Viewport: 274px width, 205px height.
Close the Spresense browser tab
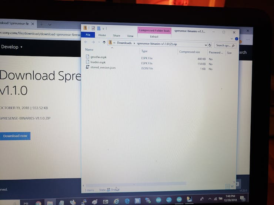33,24
